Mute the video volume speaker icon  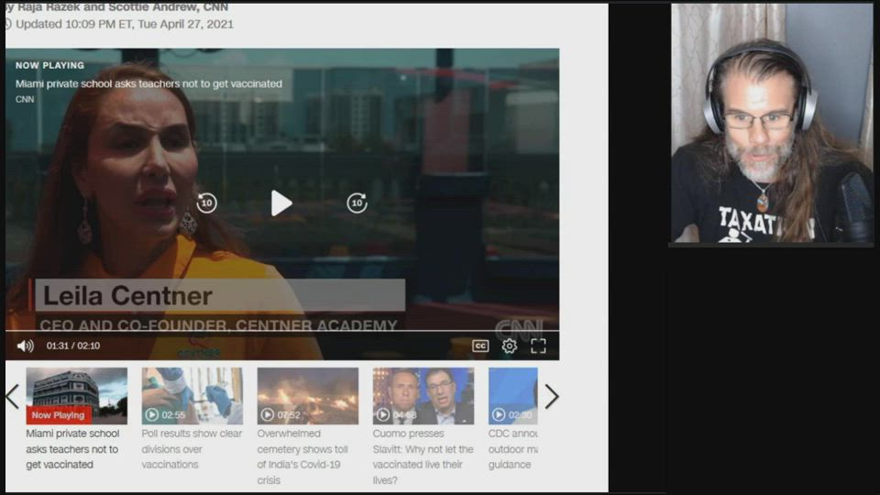(x=26, y=346)
